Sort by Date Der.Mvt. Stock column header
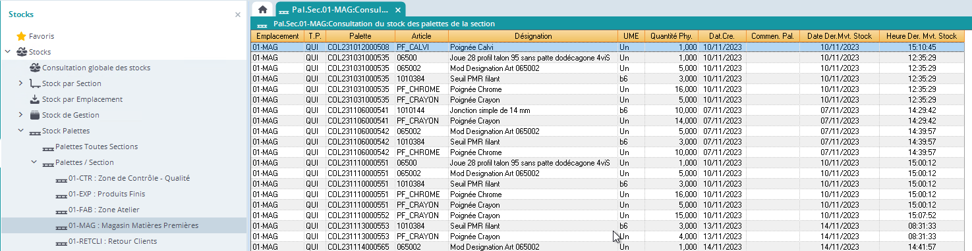 [840, 36]
